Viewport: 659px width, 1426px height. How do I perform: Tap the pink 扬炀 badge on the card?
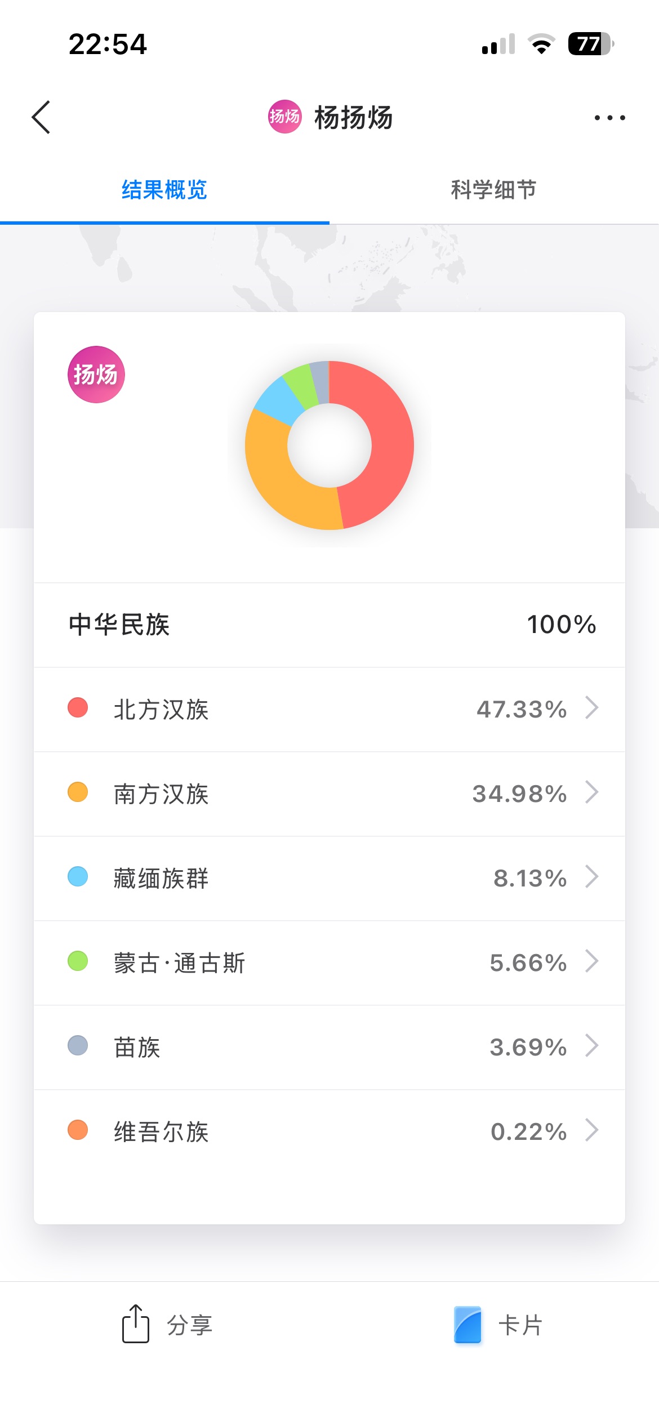click(96, 375)
